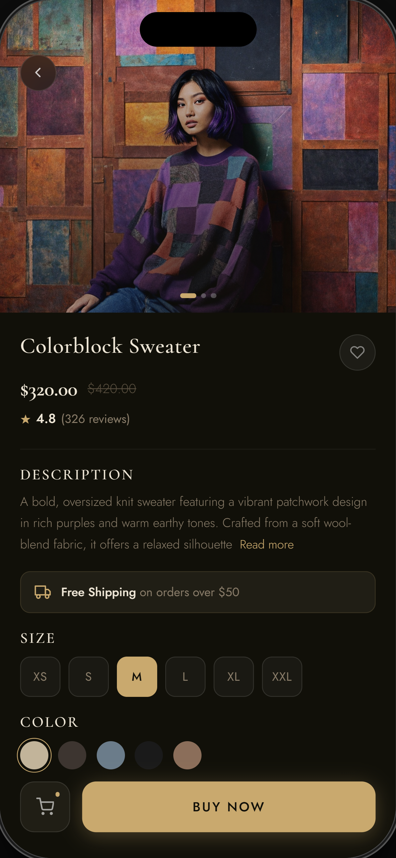The width and height of the screenshot is (396, 858).
Task: Click the star icon beside the rating
Action: pos(26,419)
